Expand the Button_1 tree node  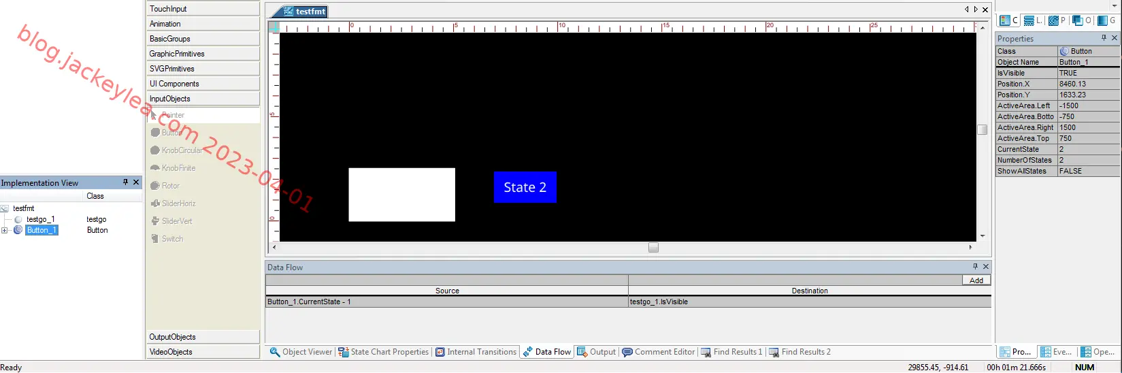5,230
